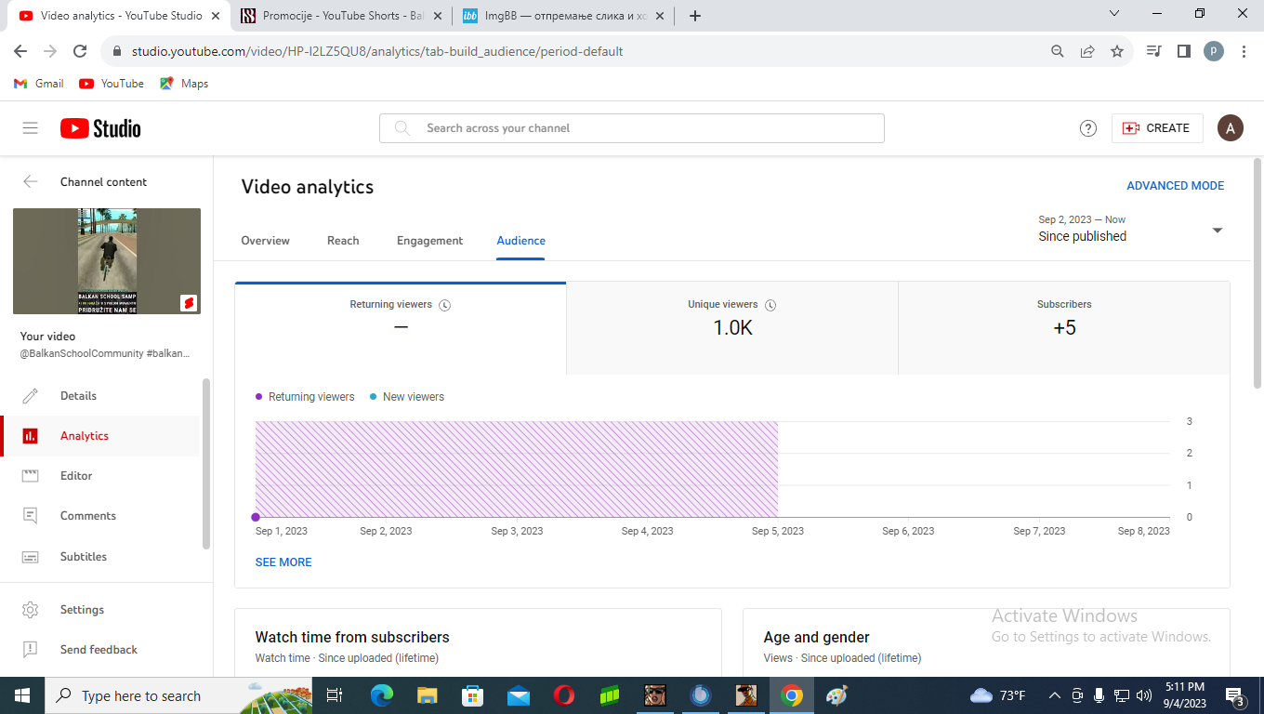Go back using the Channel content arrow
1264x714 pixels.
point(31,182)
